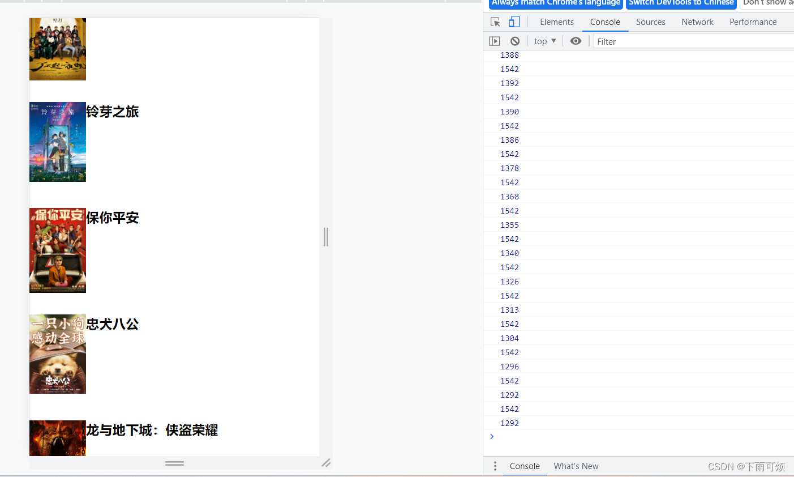The width and height of the screenshot is (794, 477).
Task: Select the Console tab in DevTools
Action: coord(605,22)
